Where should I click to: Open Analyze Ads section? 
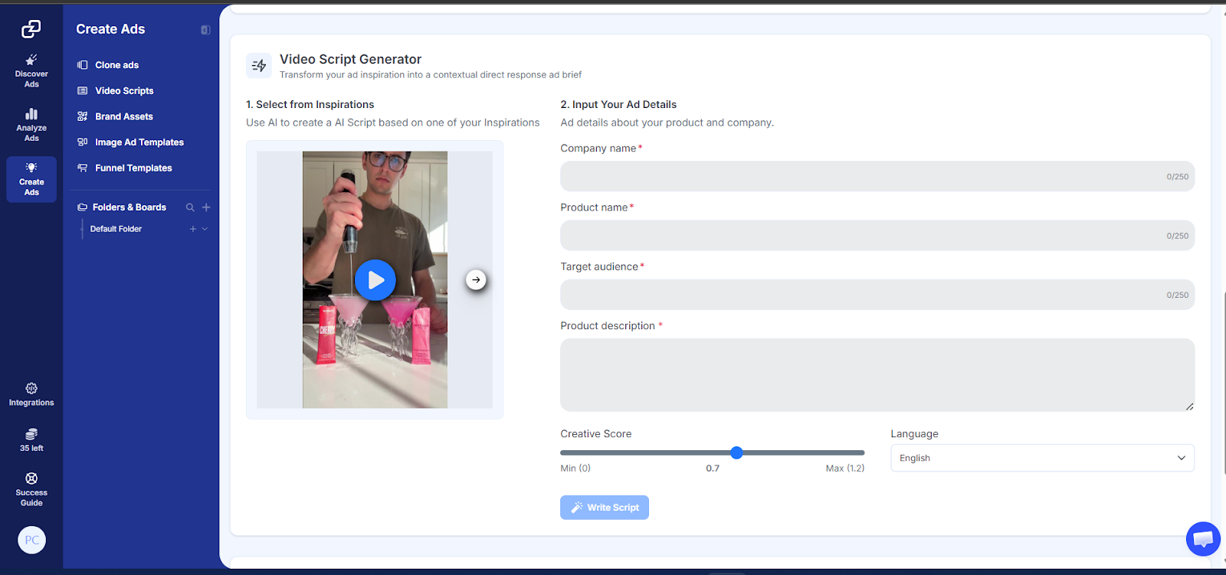(31, 124)
